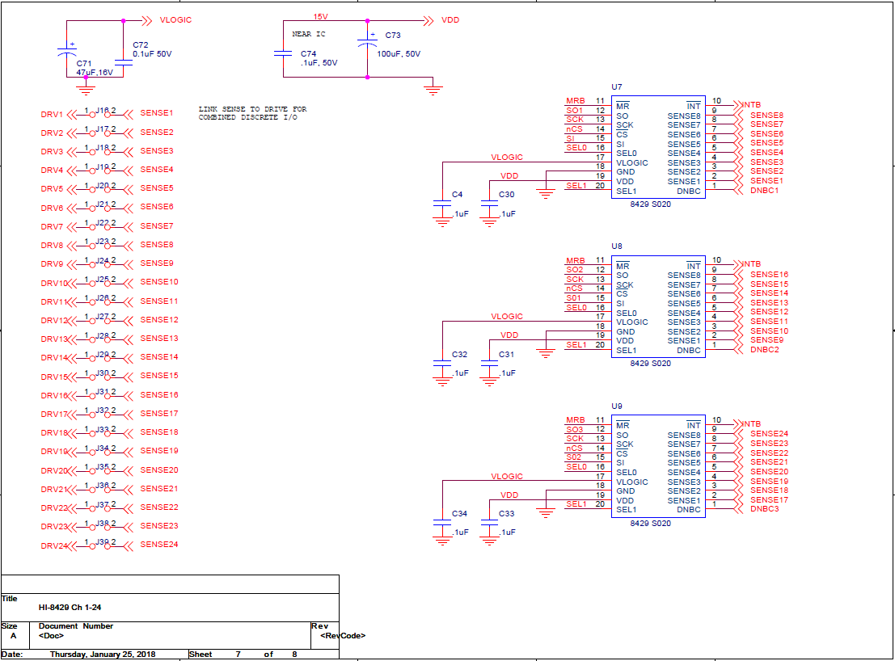Select the U7 8429 IC body
The image size is (895, 661).
pyautogui.click(x=658, y=147)
